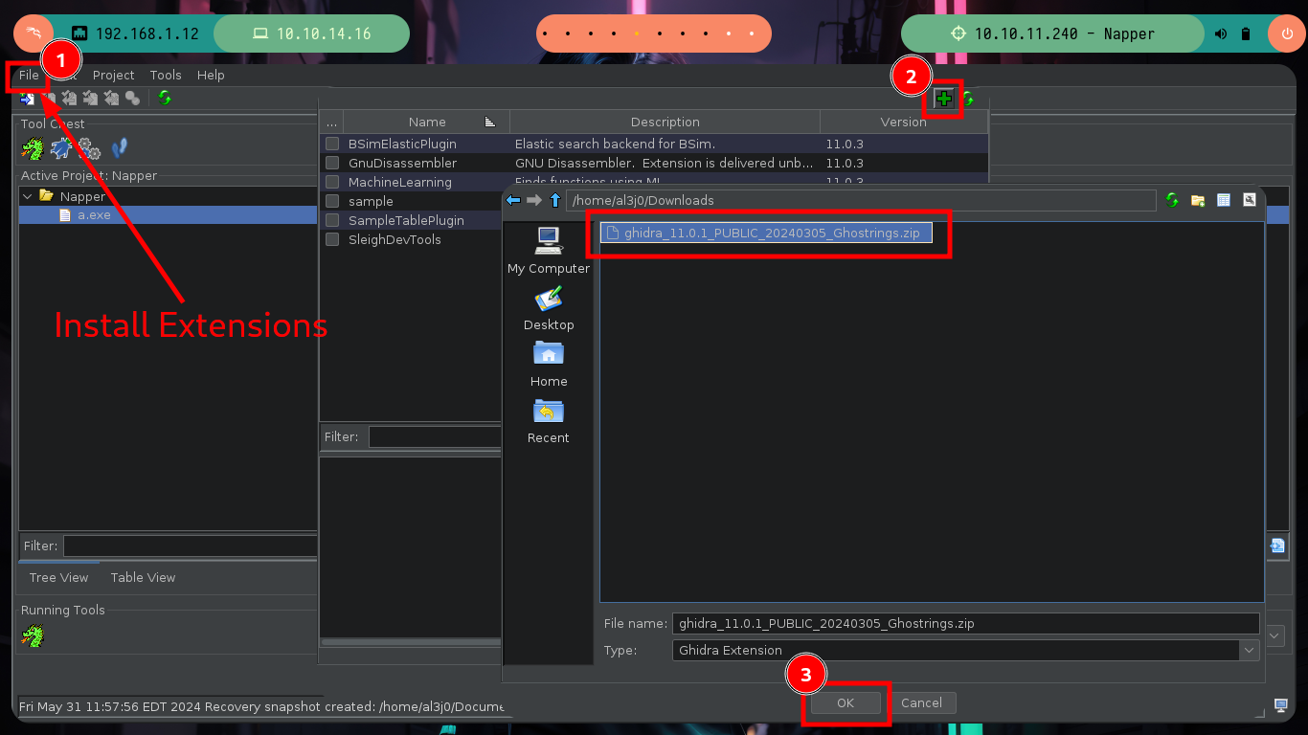Focus the project tree Filter field
Image resolution: width=1308 pixels, height=735 pixels.
[x=190, y=546]
